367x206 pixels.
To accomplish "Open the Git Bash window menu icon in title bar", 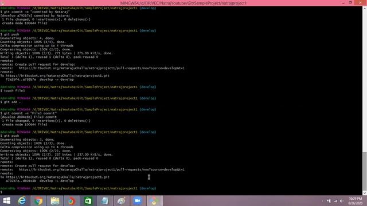I will pyautogui.click(x=2, y=3).
